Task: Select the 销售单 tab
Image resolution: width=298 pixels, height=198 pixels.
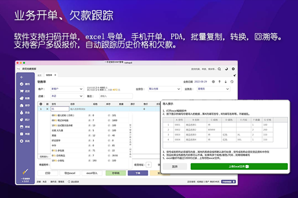Action: click(x=49, y=75)
